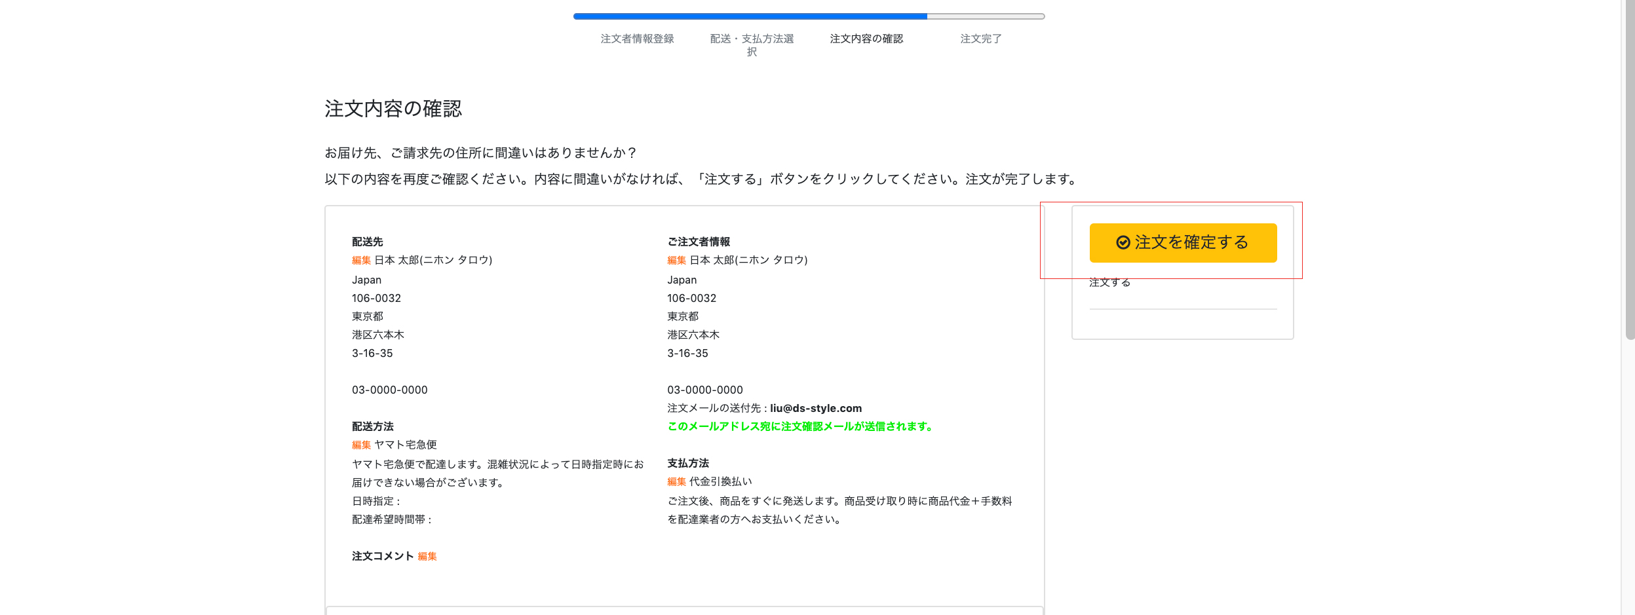Edit the 配送先 shipping address
The image size is (1635, 615).
click(x=361, y=261)
